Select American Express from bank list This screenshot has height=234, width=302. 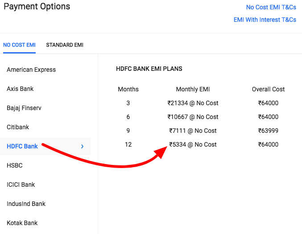[x=31, y=70]
